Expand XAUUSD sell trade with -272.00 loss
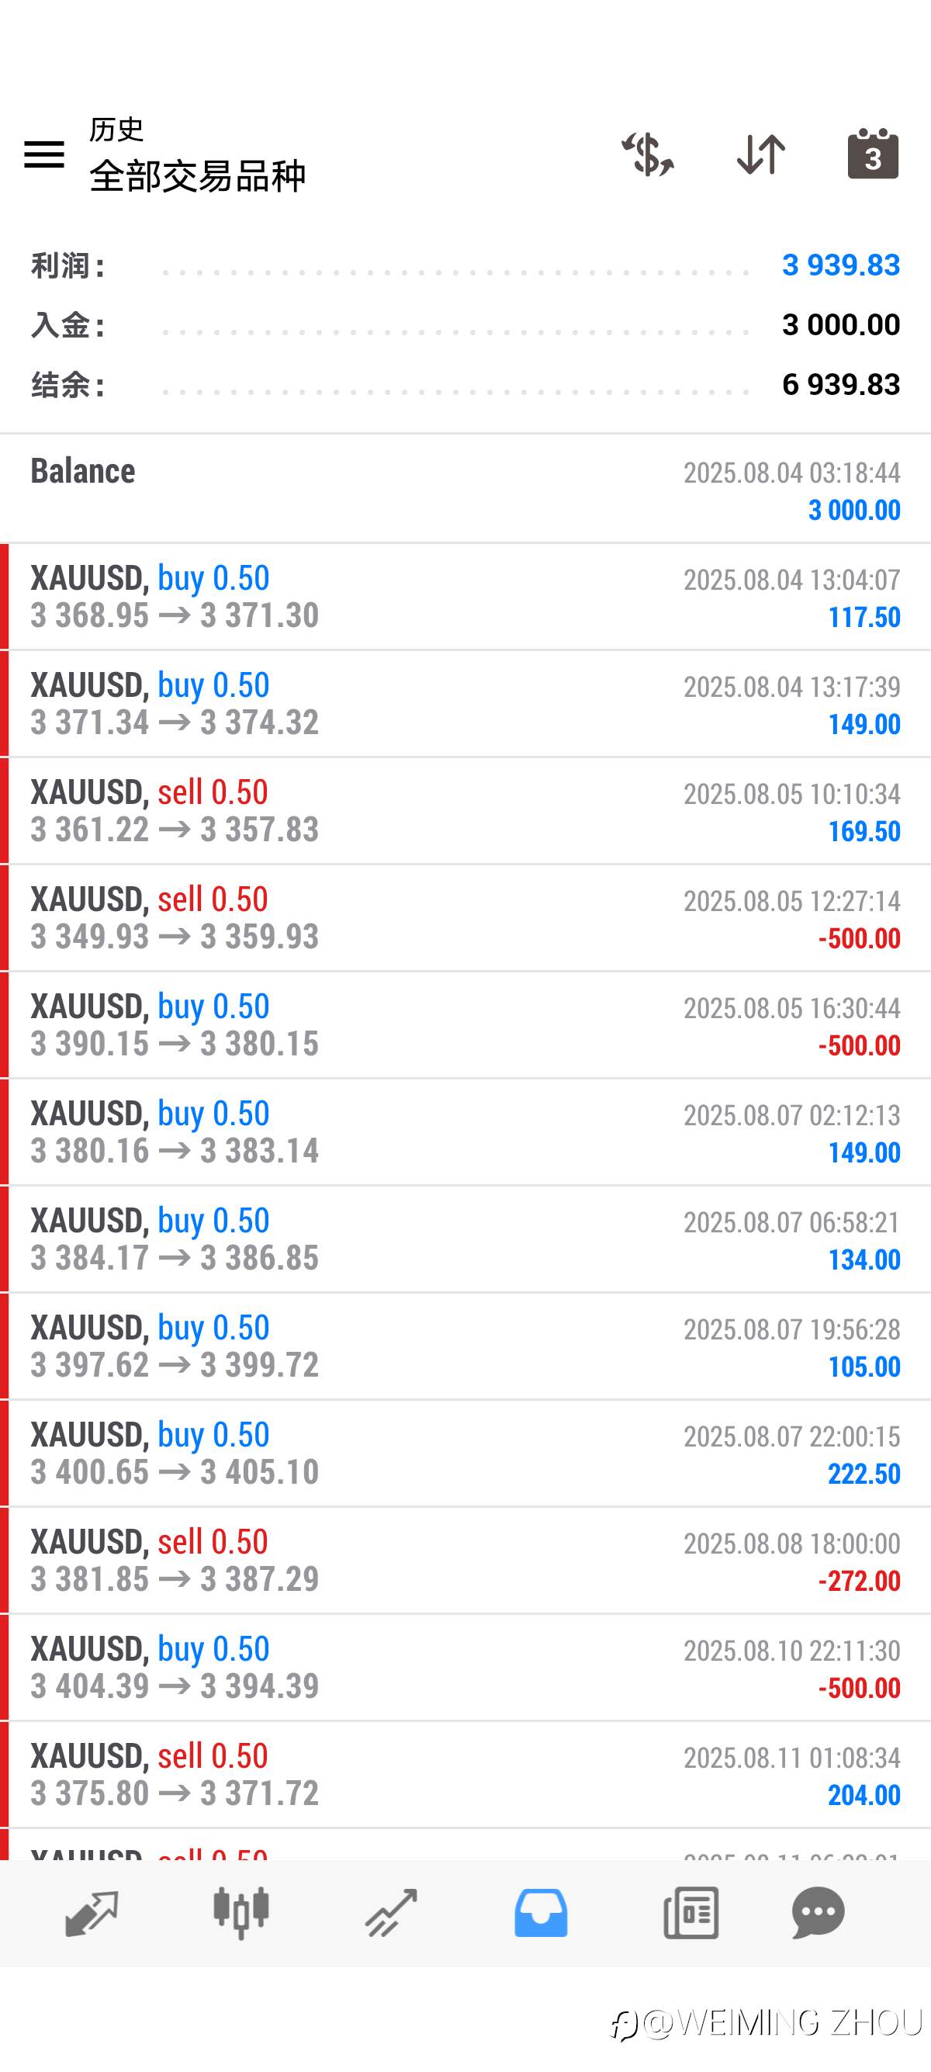The height and width of the screenshot is (2072, 931). [465, 1561]
